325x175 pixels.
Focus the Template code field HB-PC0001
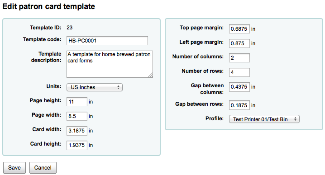click(107, 41)
